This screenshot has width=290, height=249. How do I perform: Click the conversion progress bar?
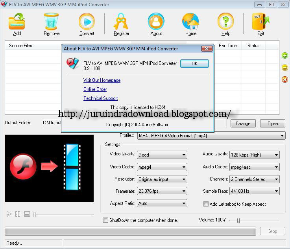click(x=130, y=231)
